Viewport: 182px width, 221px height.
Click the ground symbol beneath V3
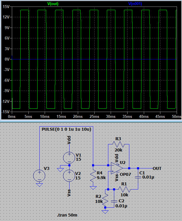(x=39, y=185)
